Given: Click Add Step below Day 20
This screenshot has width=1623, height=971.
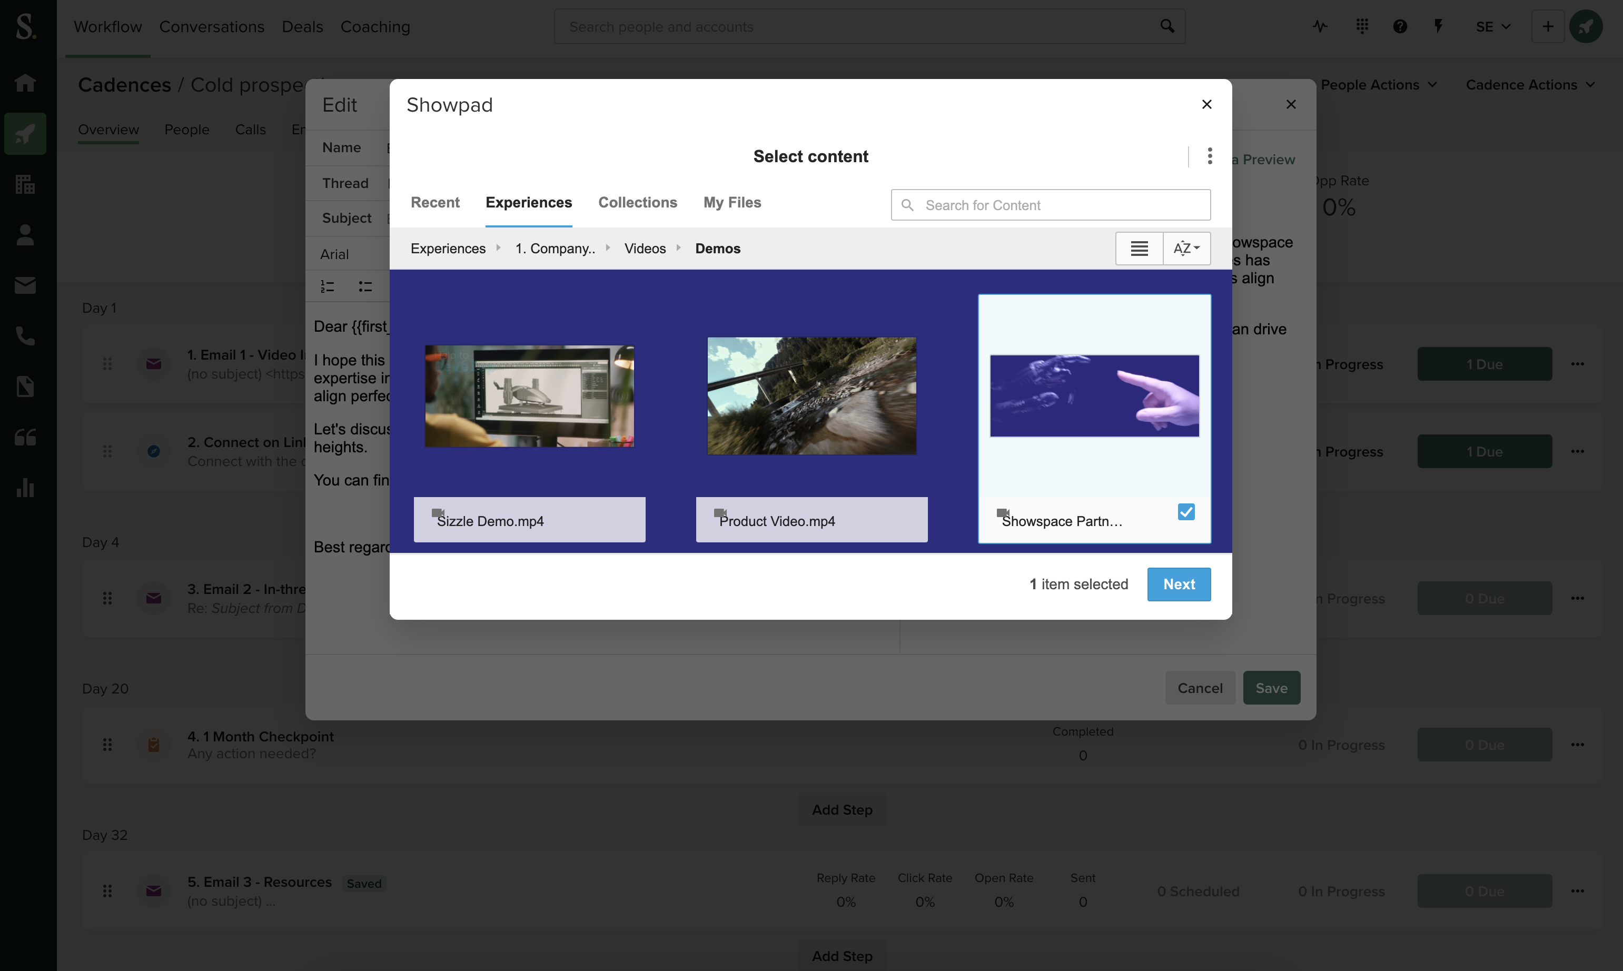Looking at the screenshot, I should (842, 810).
